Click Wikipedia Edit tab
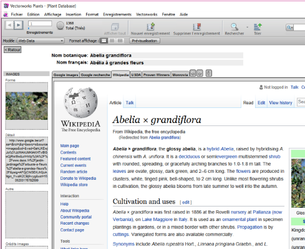305x249 pixels. (261, 102)
